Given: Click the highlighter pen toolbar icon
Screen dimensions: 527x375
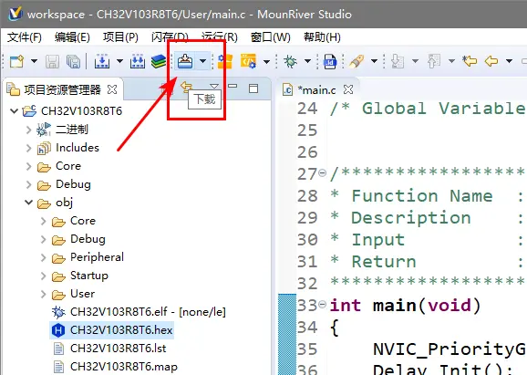Looking at the screenshot, I should coord(356,61).
